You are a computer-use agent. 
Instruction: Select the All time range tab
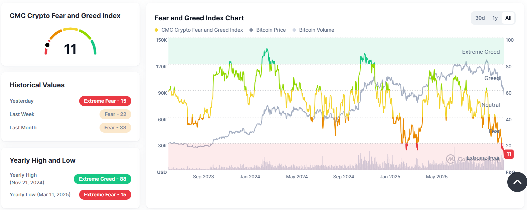click(x=508, y=18)
